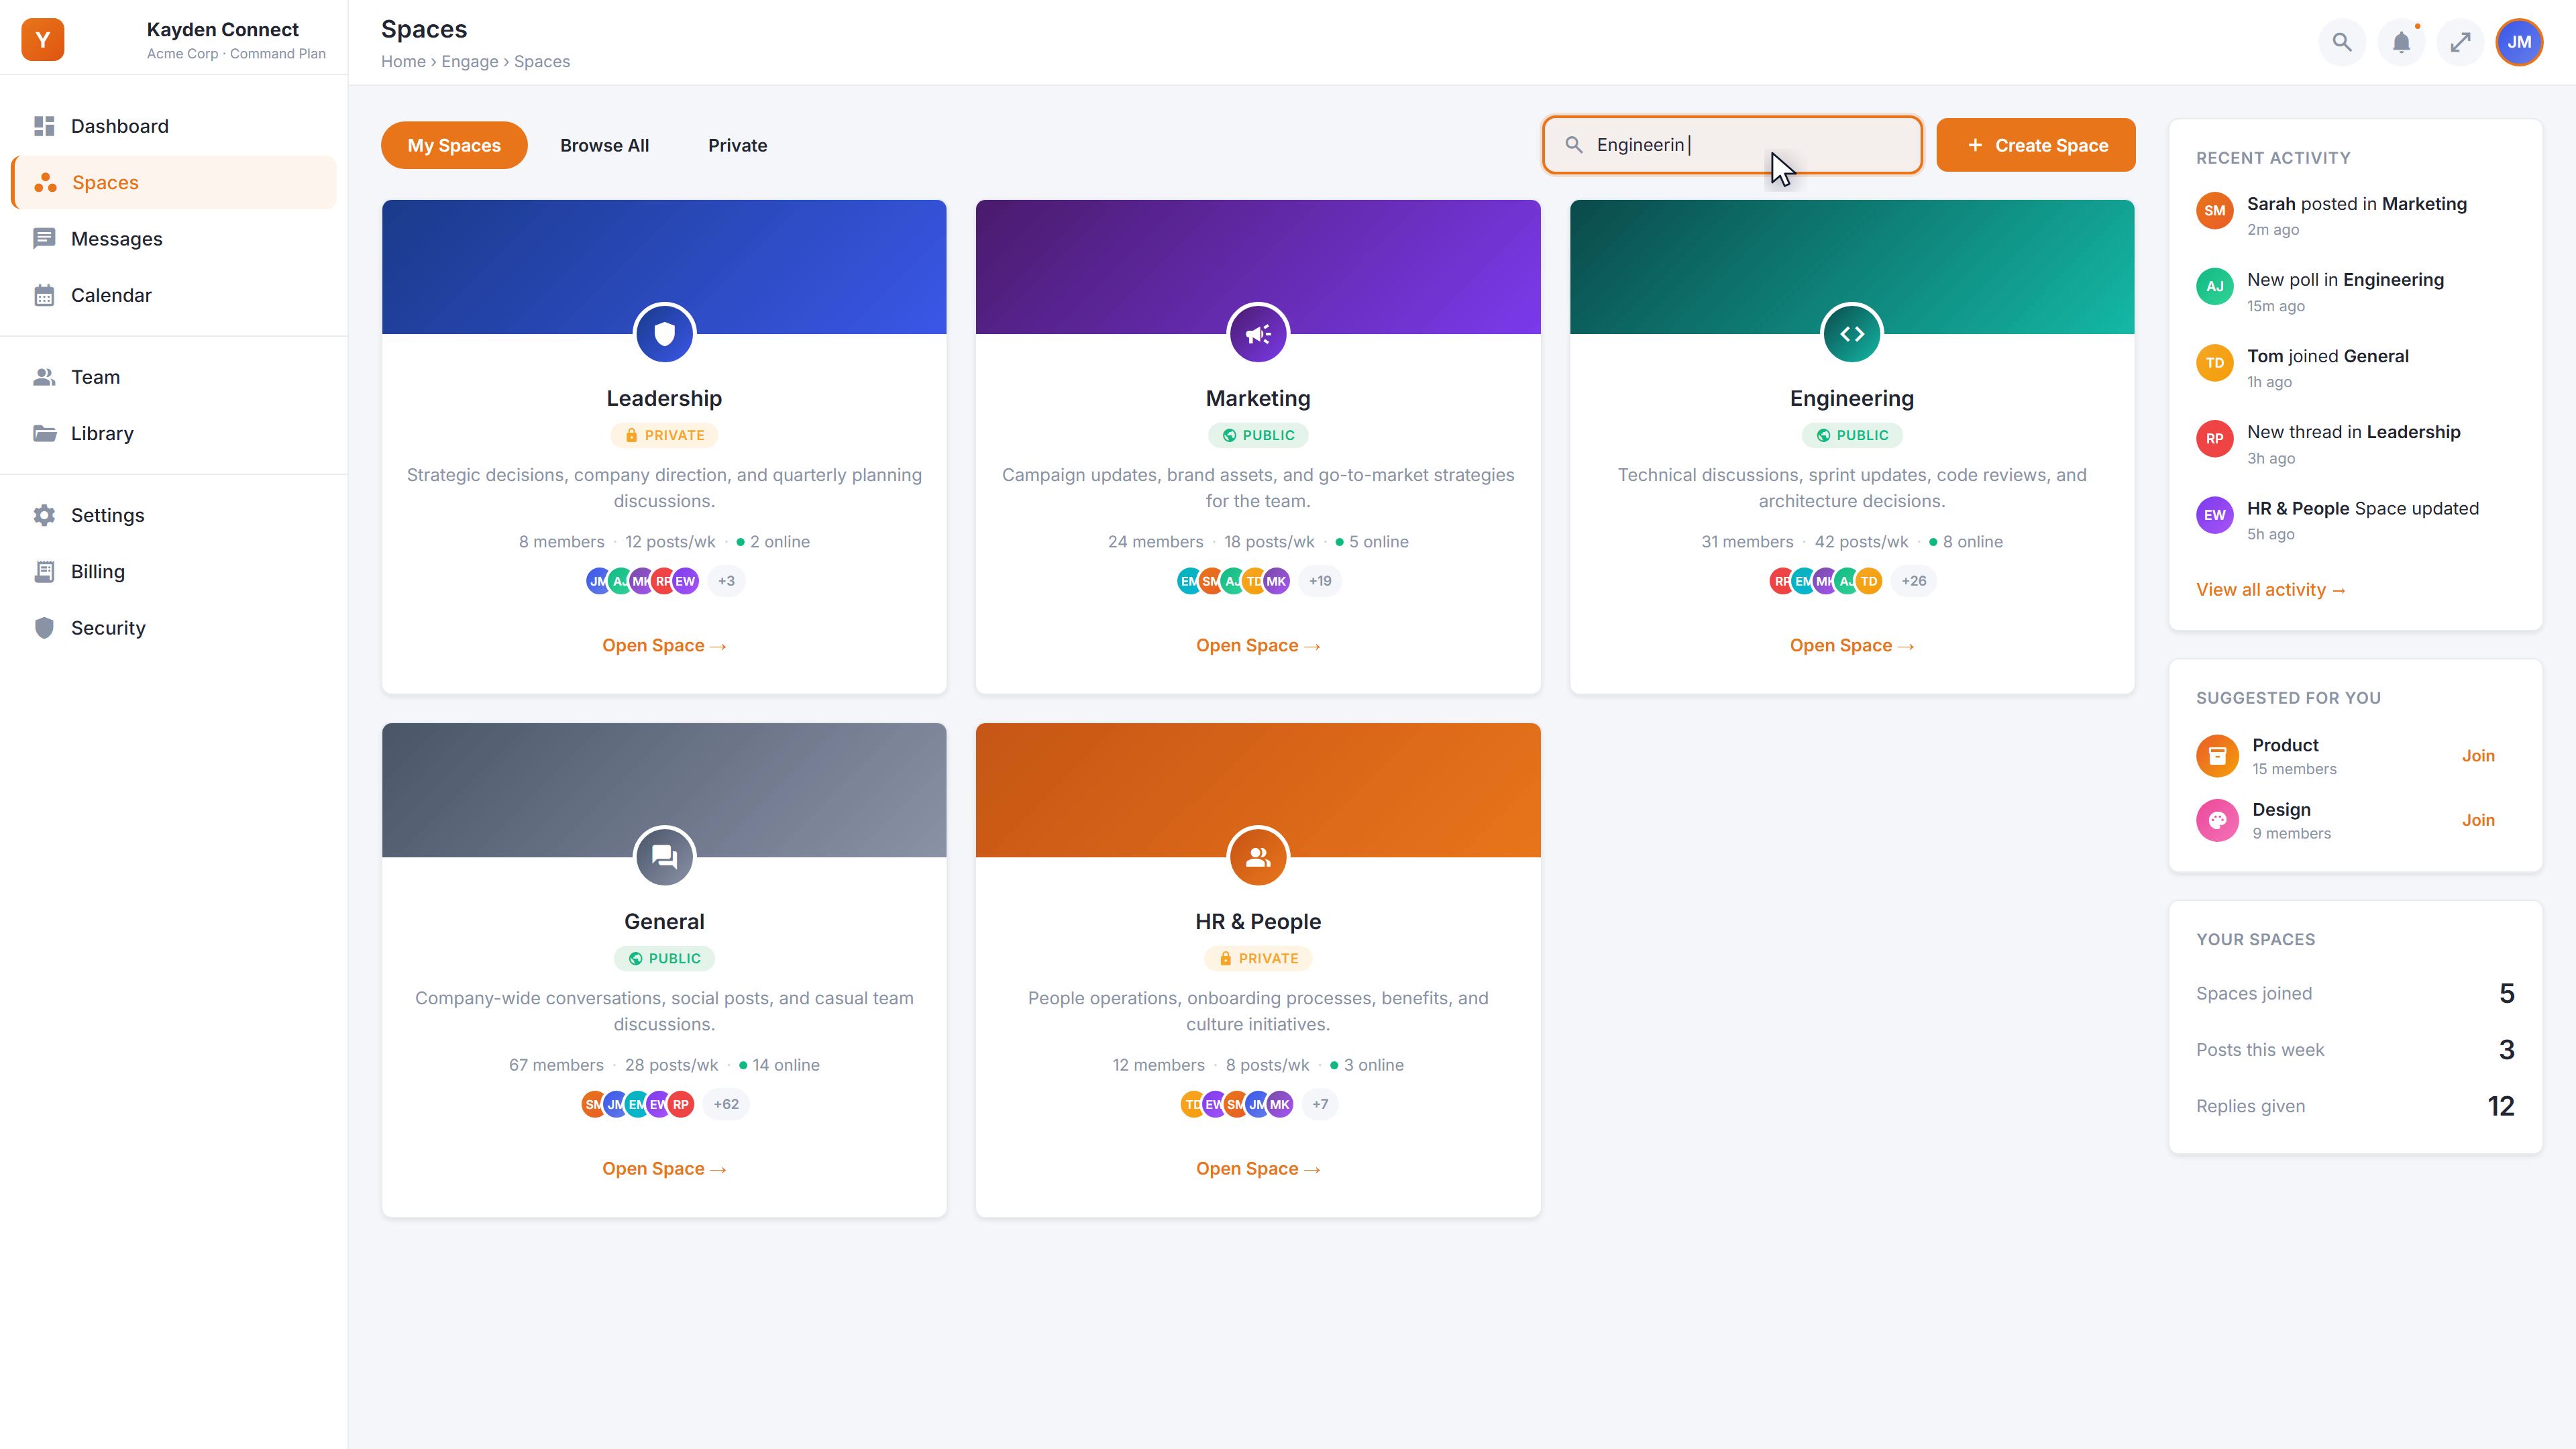Open the header search icon

click(x=2342, y=42)
